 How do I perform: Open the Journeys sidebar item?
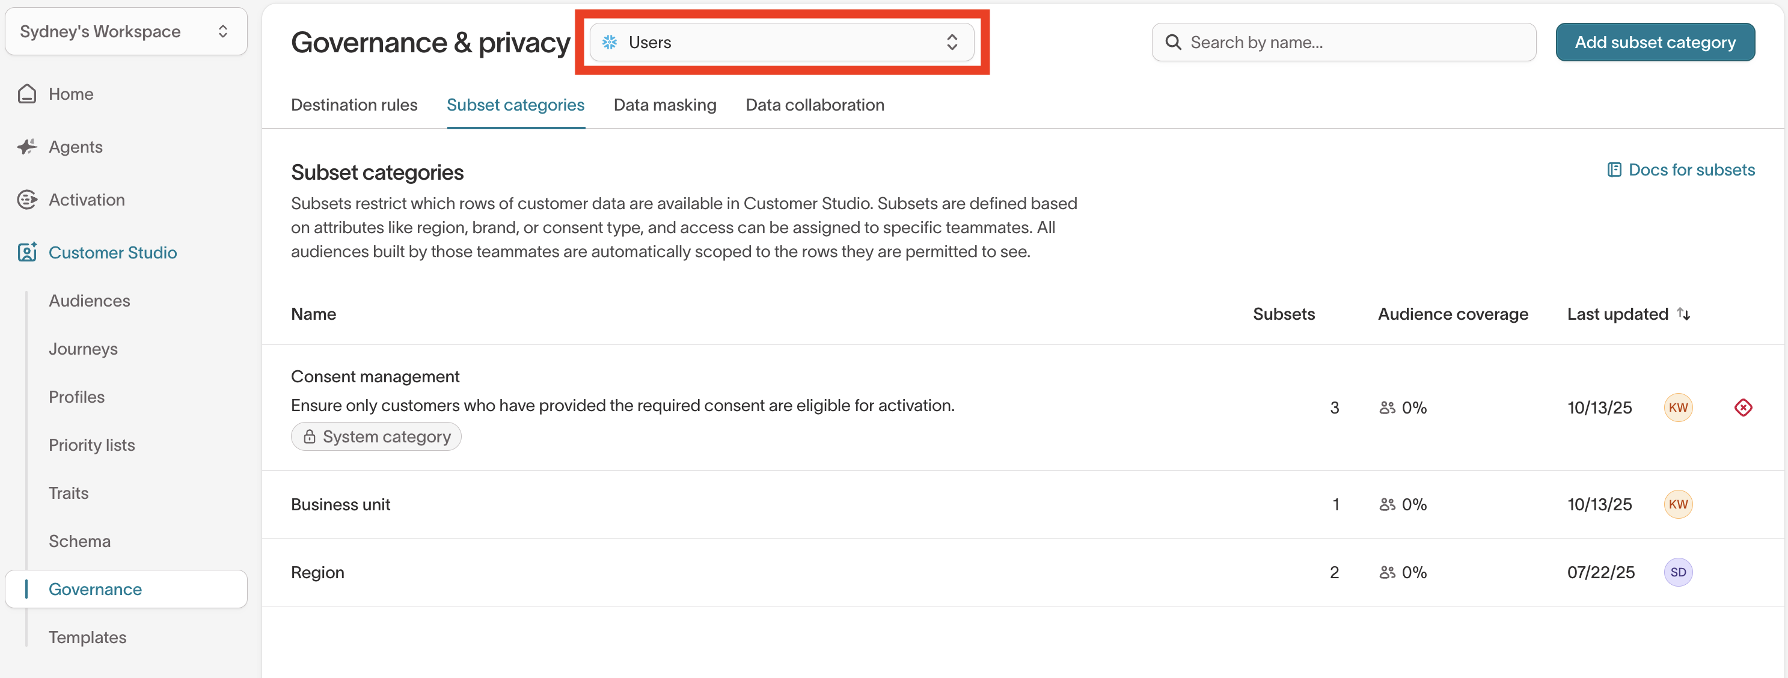point(84,349)
